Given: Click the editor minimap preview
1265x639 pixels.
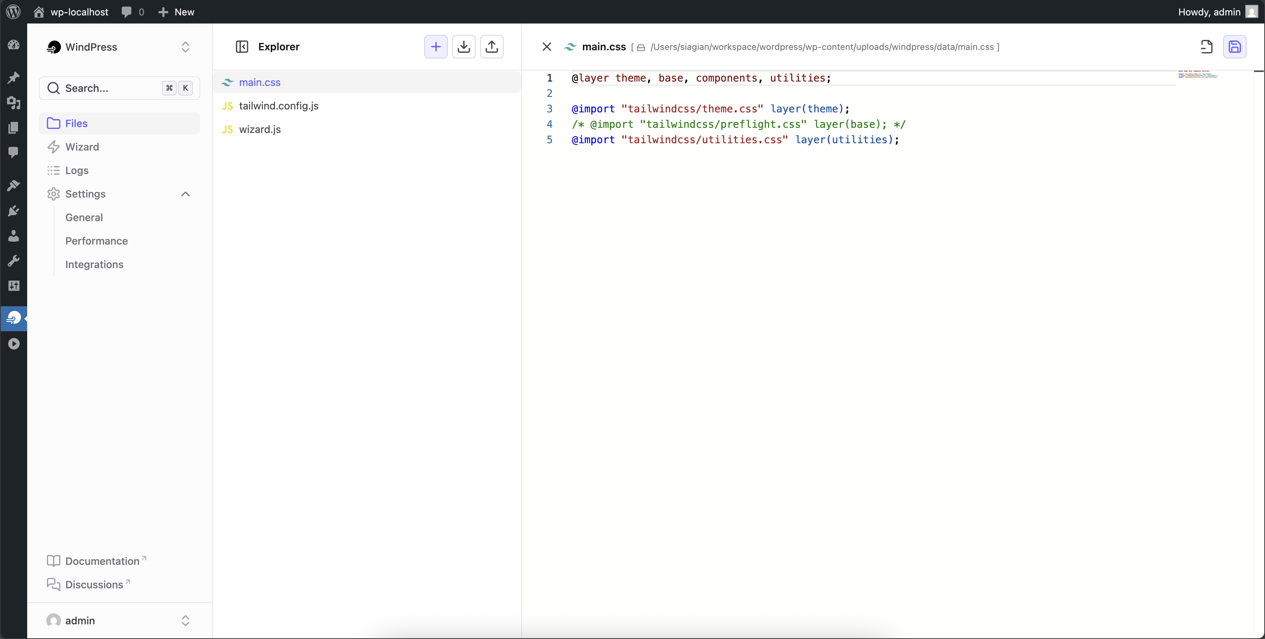Looking at the screenshot, I should pyautogui.click(x=1198, y=74).
